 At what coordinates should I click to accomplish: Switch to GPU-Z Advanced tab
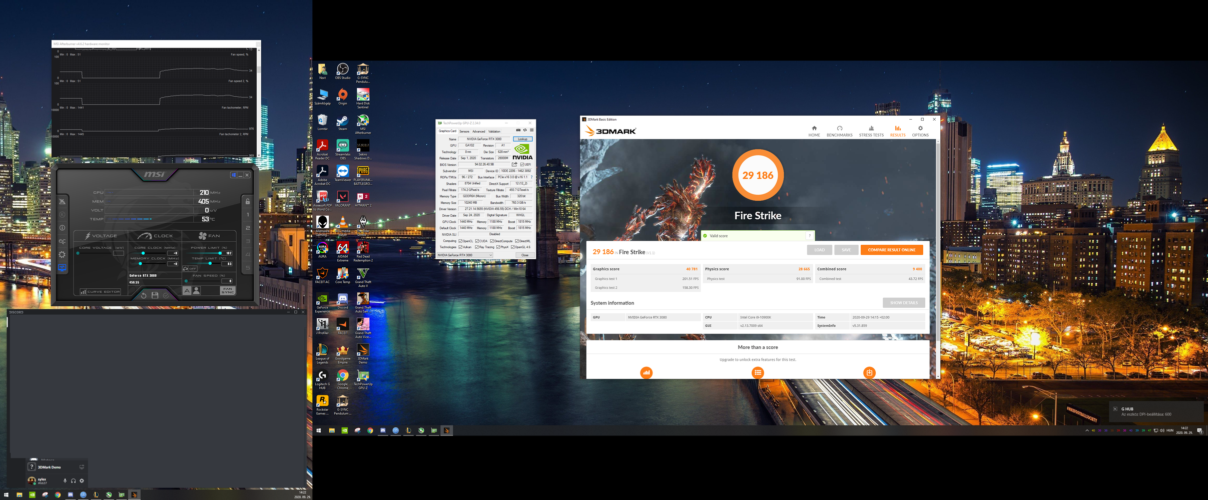pyautogui.click(x=479, y=132)
